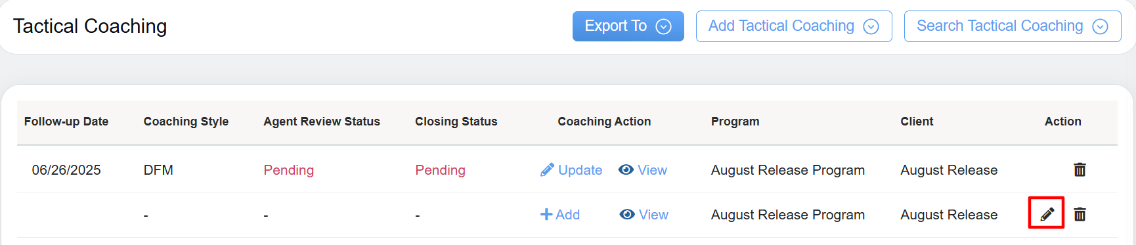The height and width of the screenshot is (245, 1136).
Task: Open the View link in the first row
Action: point(652,170)
